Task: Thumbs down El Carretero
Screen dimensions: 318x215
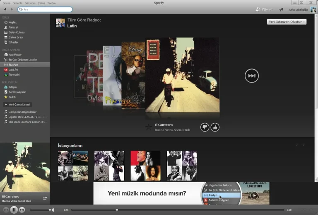Action: coord(205,127)
